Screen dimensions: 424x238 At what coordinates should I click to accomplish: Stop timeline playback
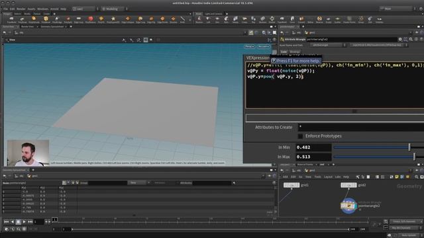click(18, 221)
